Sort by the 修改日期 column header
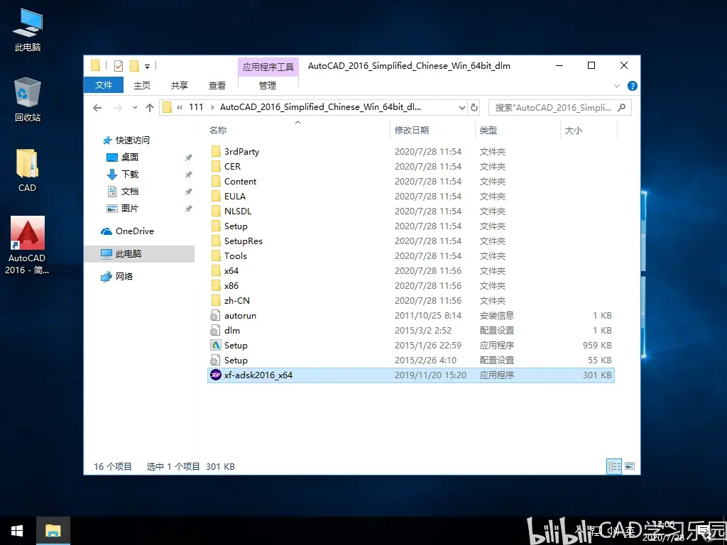 click(x=432, y=131)
